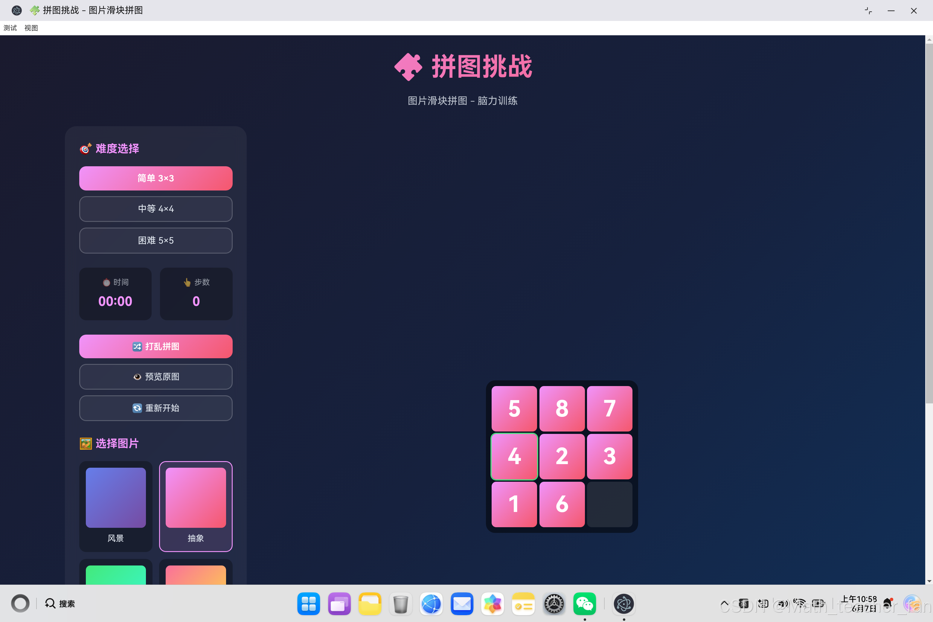Open WeChat from the taskbar

click(585, 604)
